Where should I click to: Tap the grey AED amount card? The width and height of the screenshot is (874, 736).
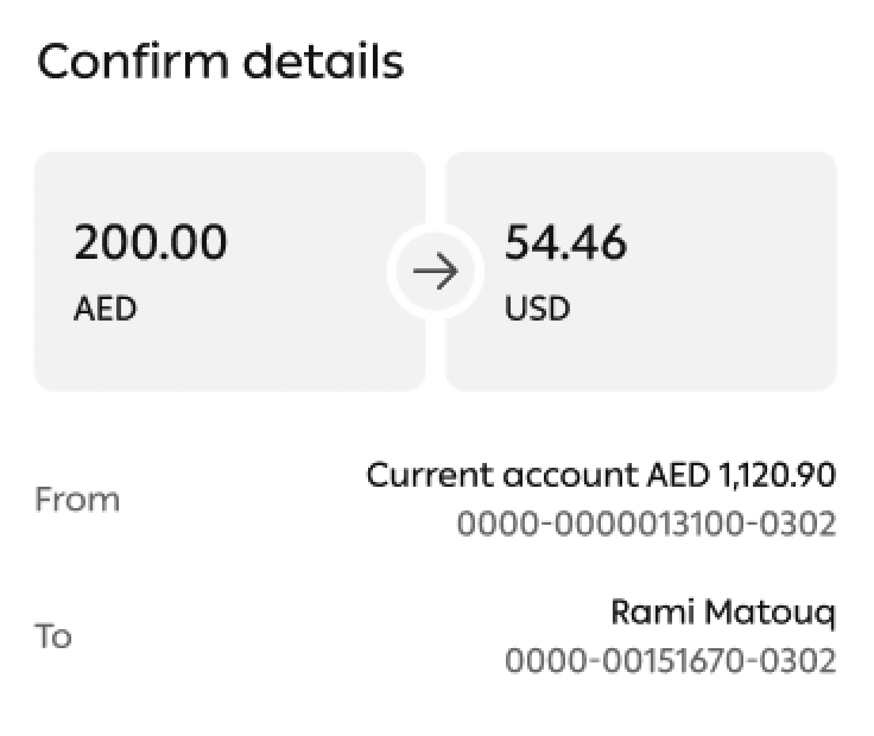coord(230,271)
